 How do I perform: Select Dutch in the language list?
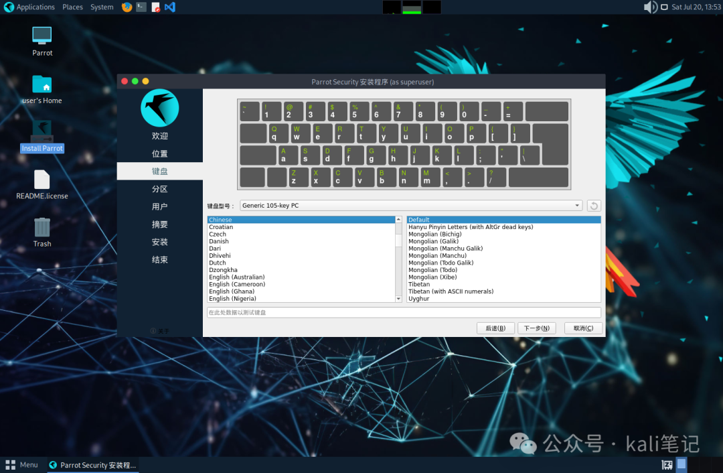point(301,263)
